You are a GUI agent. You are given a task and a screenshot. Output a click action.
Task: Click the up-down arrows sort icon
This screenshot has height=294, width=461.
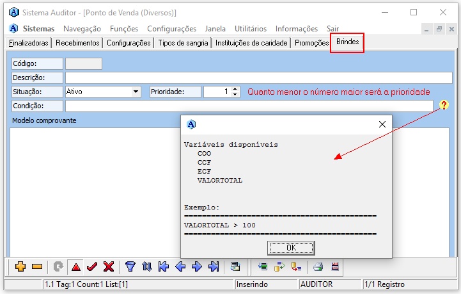(146, 266)
